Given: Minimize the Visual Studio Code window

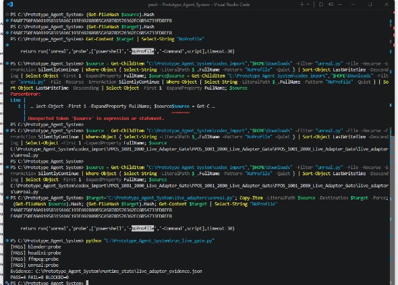Looking at the screenshot, I should click(353, 4).
